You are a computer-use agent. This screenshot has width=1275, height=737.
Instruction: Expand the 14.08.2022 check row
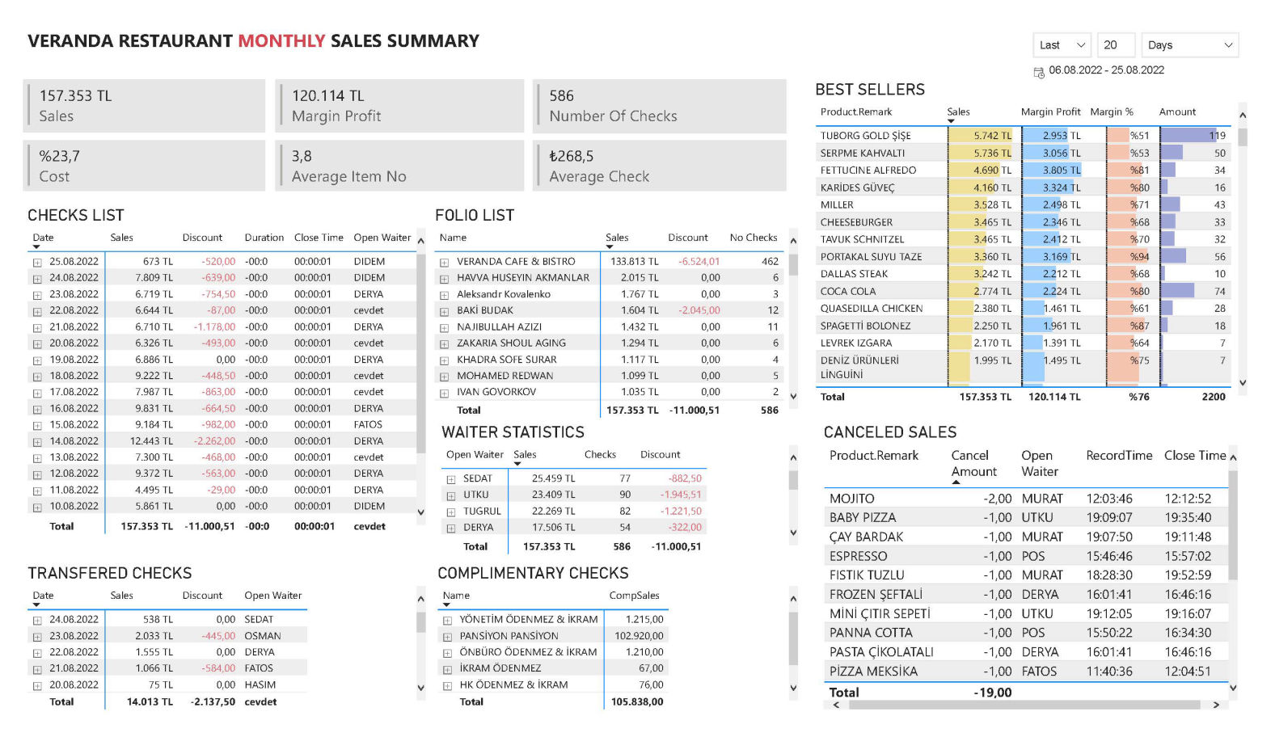point(37,442)
